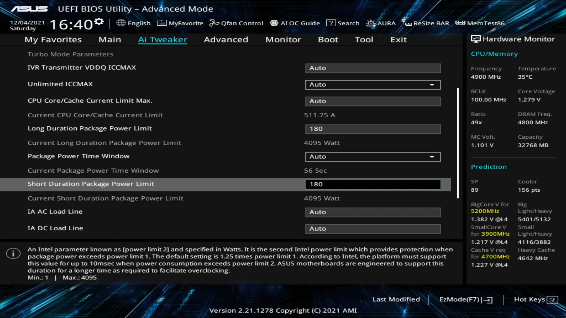The height and width of the screenshot is (318, 566).
Task: Click the 56 Sec time window value
Action: tap(315, 170)
